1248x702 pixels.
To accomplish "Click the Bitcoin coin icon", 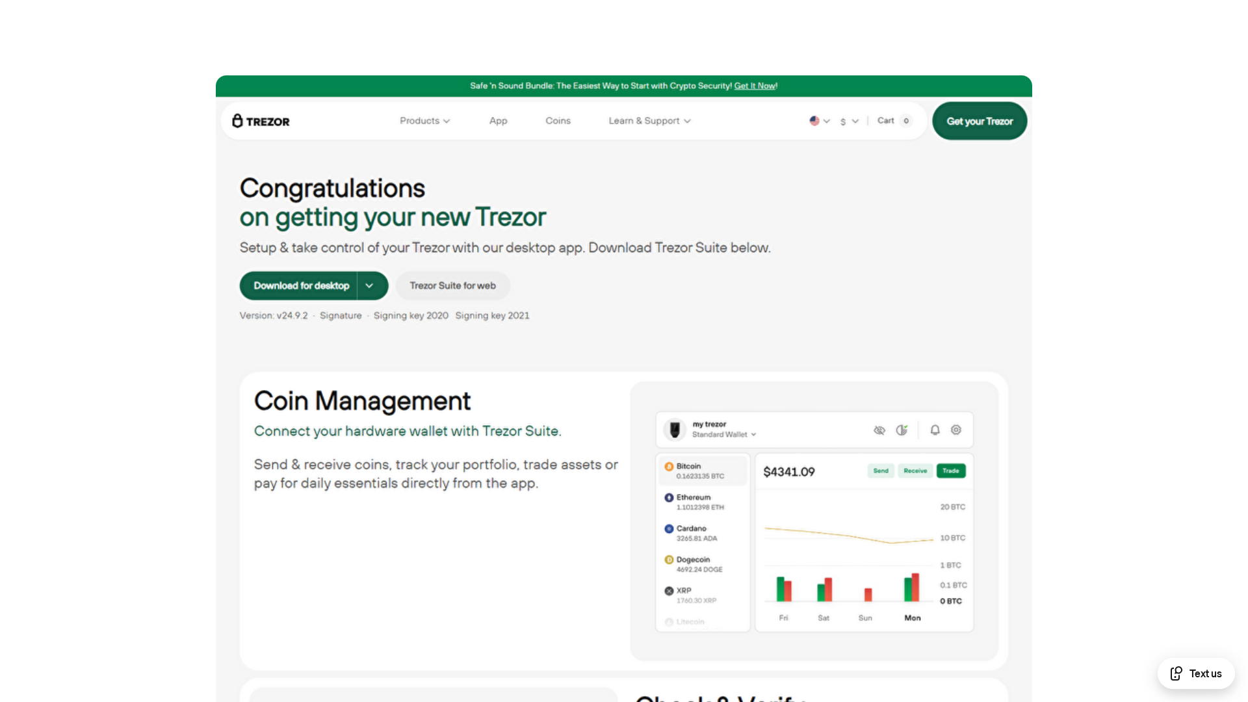I will point(669,466).
